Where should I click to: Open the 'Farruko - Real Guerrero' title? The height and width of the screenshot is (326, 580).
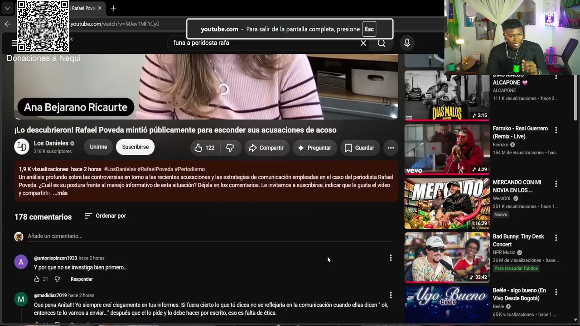point(520,132)
